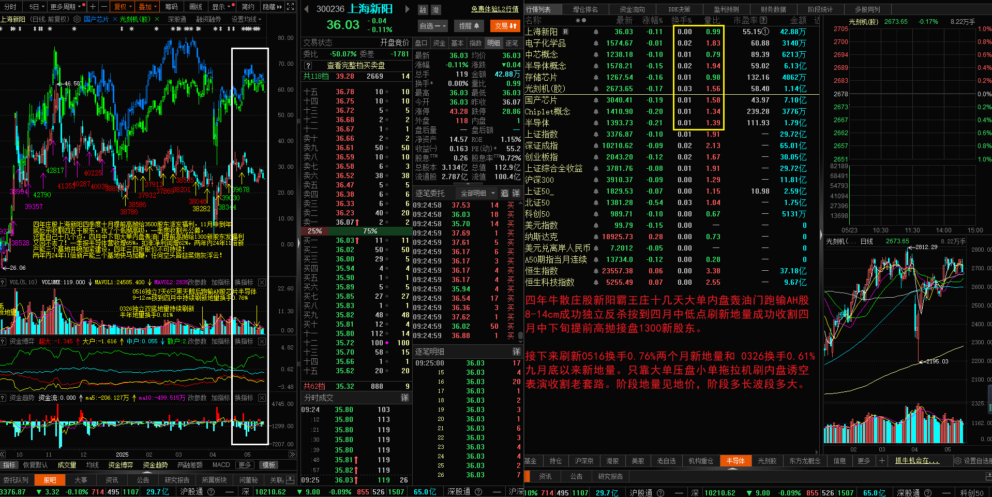Open 更多 indicators dropdown
992x497 pixels.
point(245,465)
